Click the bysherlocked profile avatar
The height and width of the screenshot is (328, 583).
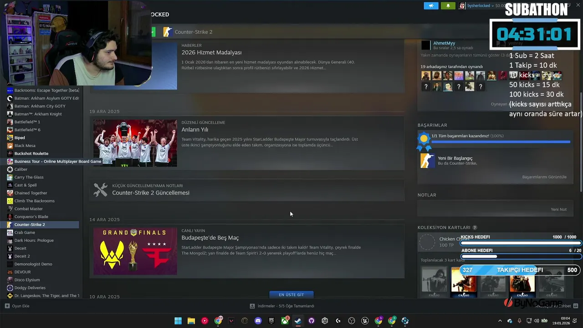pyautogui.click(x=462, y=6)
